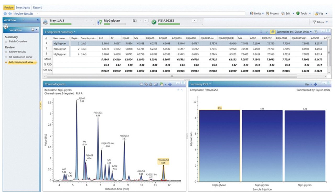Expand the yellow sidebar splitter handle

point(41,105)
